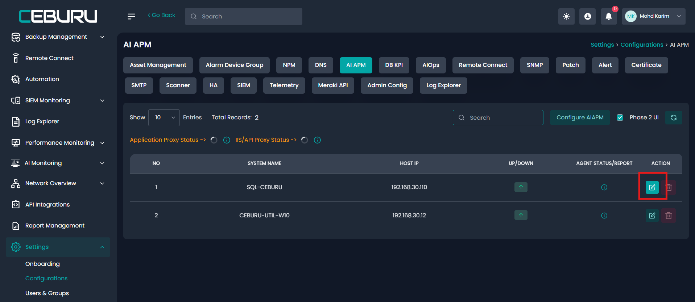Open Mohd Karim user dropdown arrow
695x302 pixels.
[x=679, y=16]
